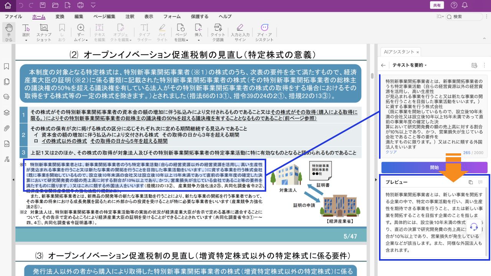
Task: Open the form fields panel in left sidebar
Action: [x=7, y=144]
